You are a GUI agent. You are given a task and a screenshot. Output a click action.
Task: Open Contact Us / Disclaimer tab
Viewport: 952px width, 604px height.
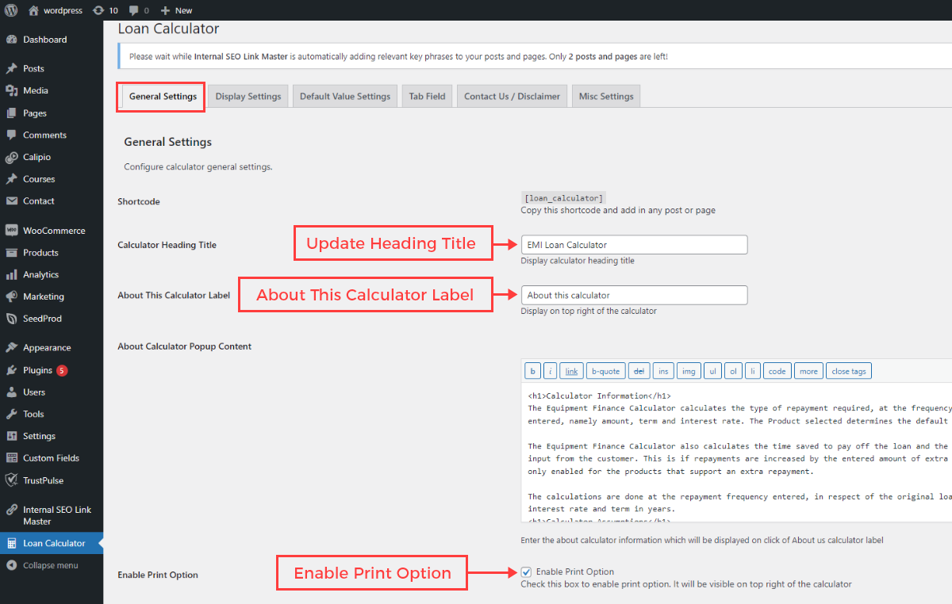[512, 97]
